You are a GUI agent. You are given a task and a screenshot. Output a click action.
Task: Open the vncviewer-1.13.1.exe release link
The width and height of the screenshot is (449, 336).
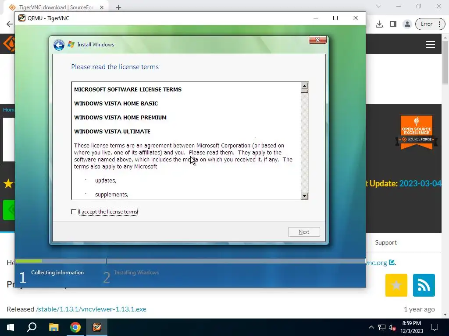[x=91, y=309]
